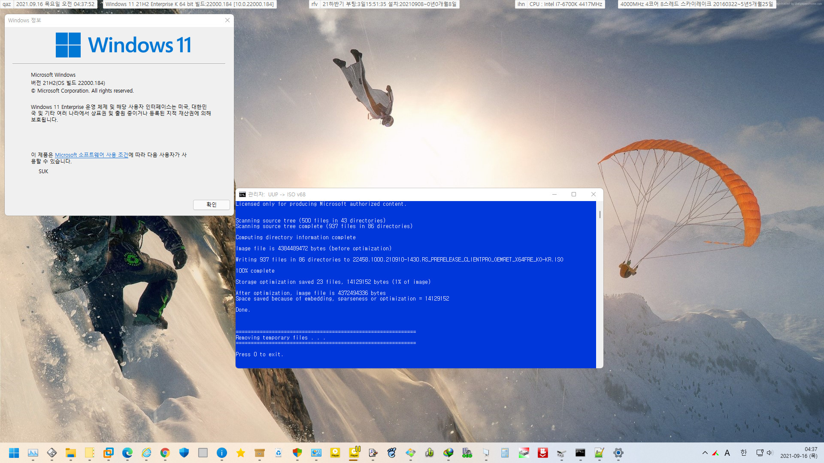Launch Google Chrome from the taskbar
Image resolution: width=824 pixels, height=463 pixels.
(165, 453)
